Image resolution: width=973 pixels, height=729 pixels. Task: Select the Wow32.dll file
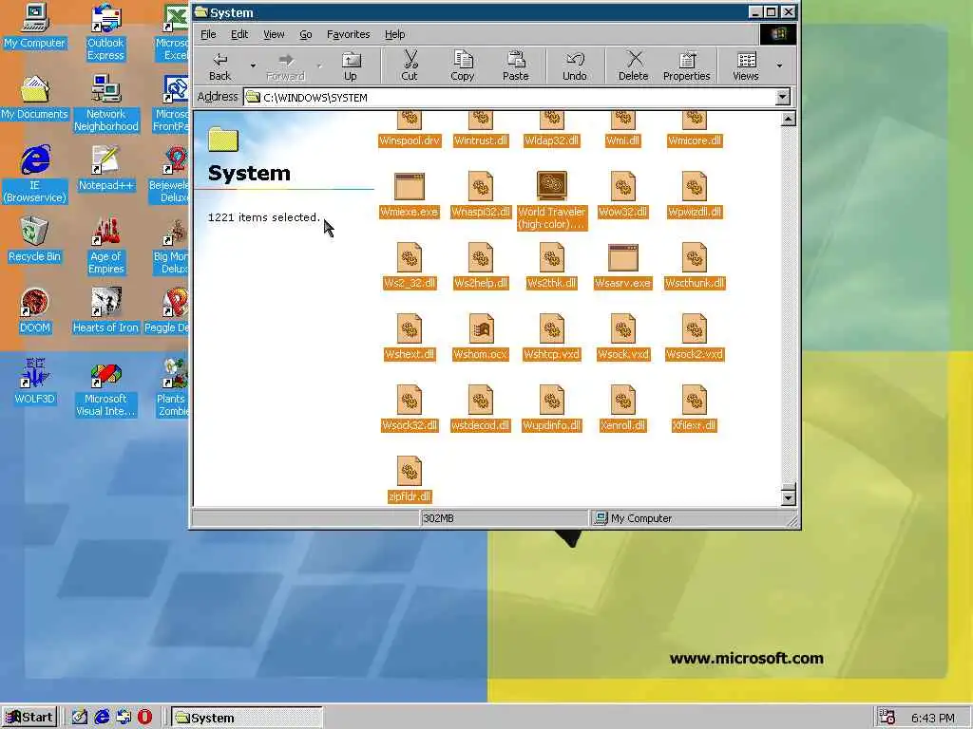623,196
